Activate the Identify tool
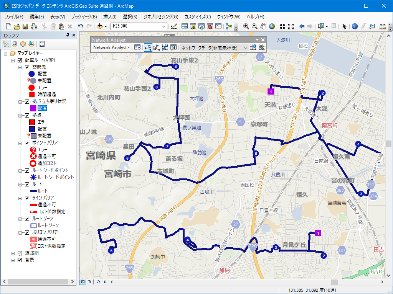This screenshot has height=294, width=393. coord(355,26)
